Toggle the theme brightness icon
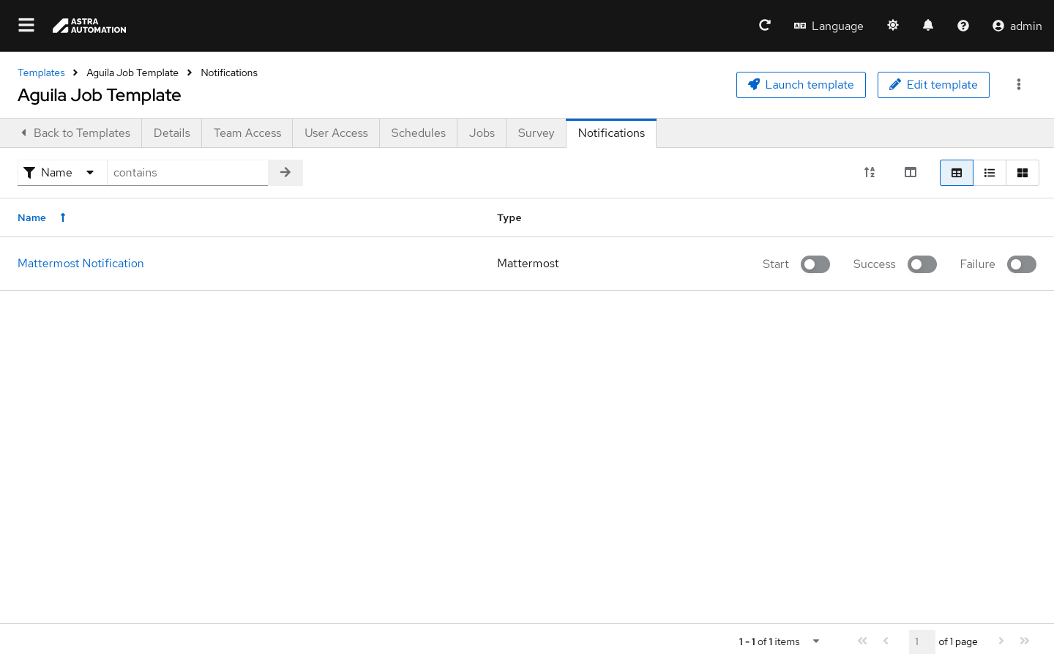This screenshot has height=659, width=1054. [x=893, y=26]
